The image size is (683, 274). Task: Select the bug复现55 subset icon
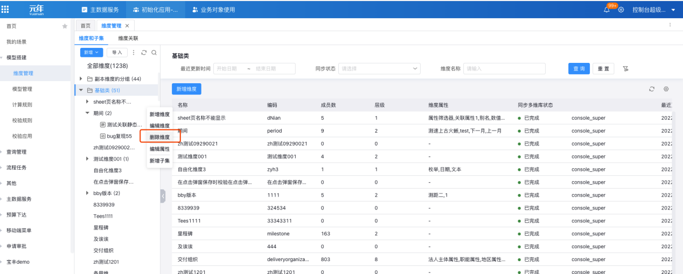pos(103,136)
